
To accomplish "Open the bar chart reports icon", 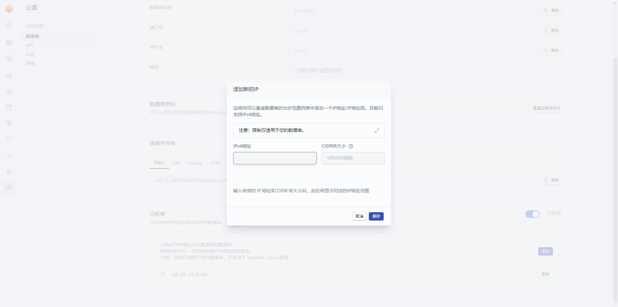I will pos(9,157).
